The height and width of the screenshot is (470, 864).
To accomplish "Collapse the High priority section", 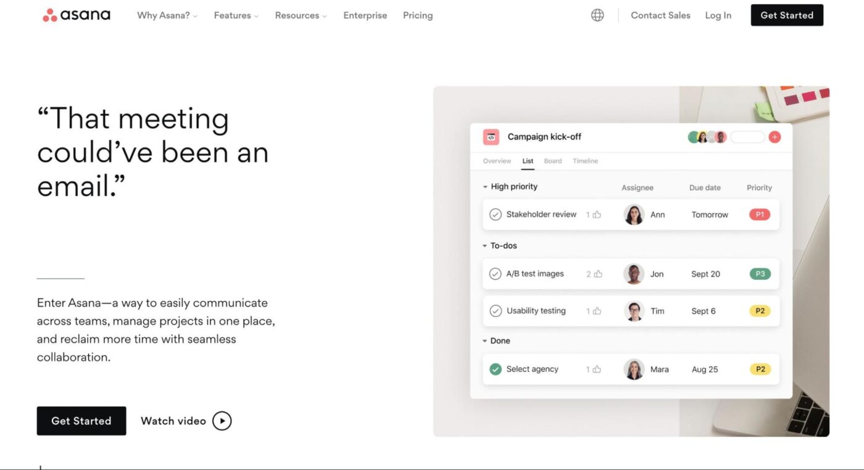I will pyautogui.click(x=485, y=186).
